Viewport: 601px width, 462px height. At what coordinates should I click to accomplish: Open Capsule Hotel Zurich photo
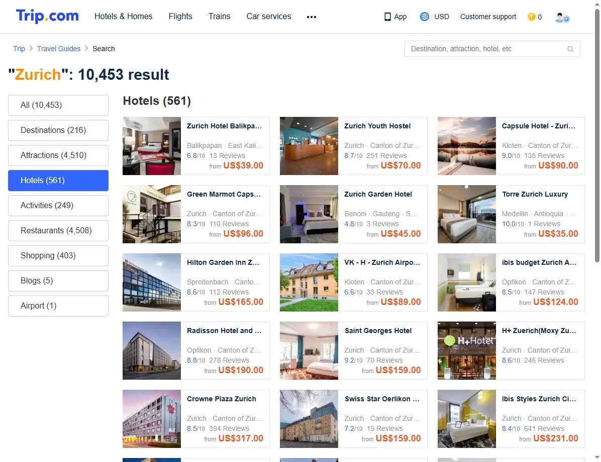[466, 146]
